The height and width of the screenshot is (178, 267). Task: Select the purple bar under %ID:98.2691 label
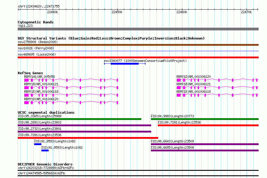(x=85, y=125)
